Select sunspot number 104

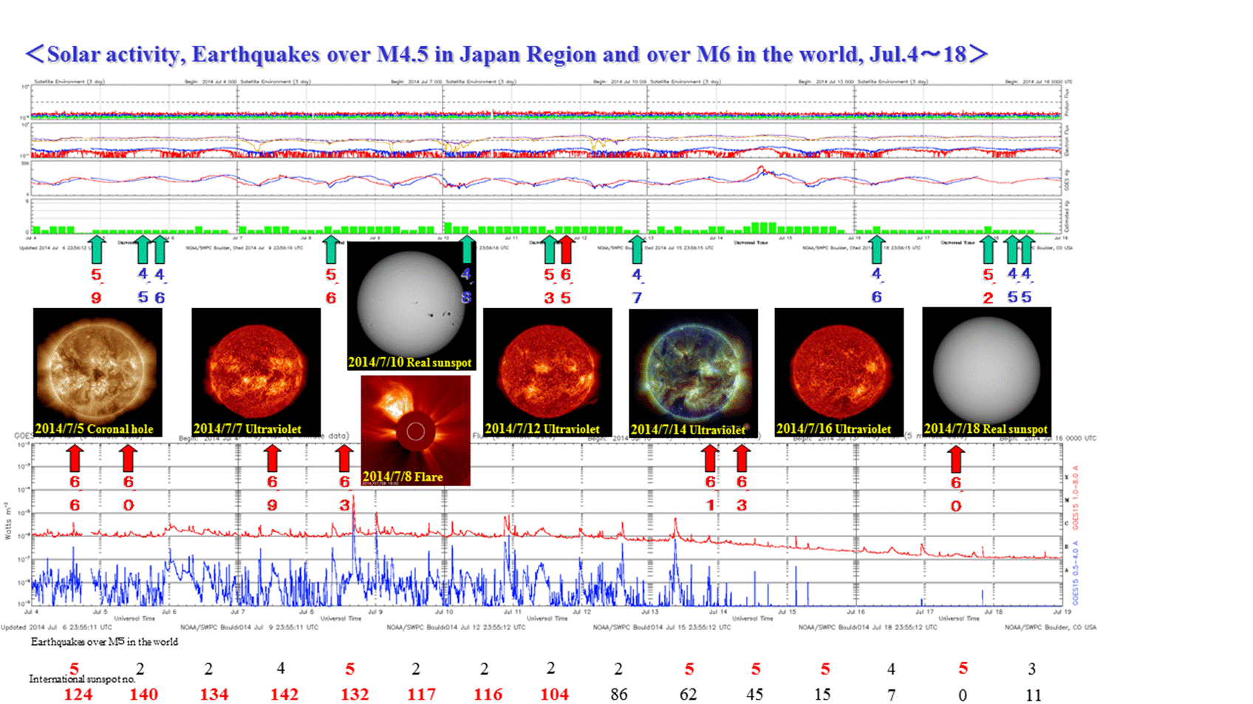pyautogui.click(x=554, y=694)
